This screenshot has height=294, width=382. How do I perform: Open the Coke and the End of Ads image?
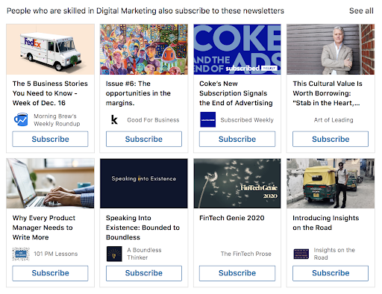click(x=237, y=49)
